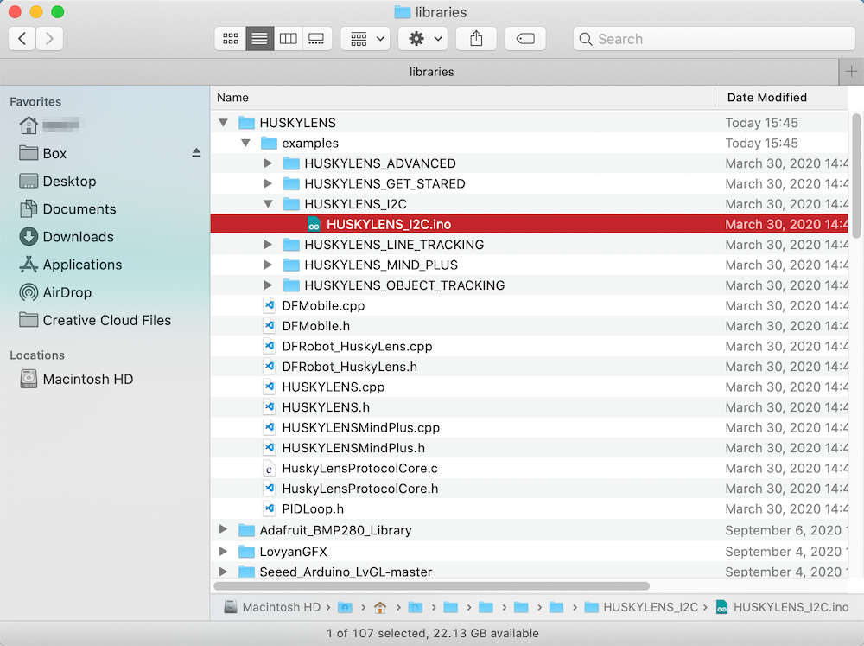
Task: Focus the Search field
Action: pos(715,39)
